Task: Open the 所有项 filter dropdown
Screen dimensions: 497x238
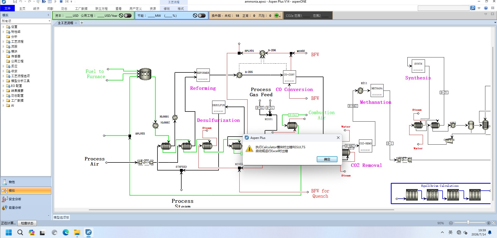Action: [x=26, y=21]
